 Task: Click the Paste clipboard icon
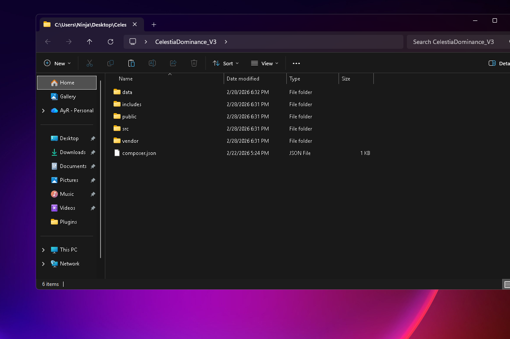point(131,64)
